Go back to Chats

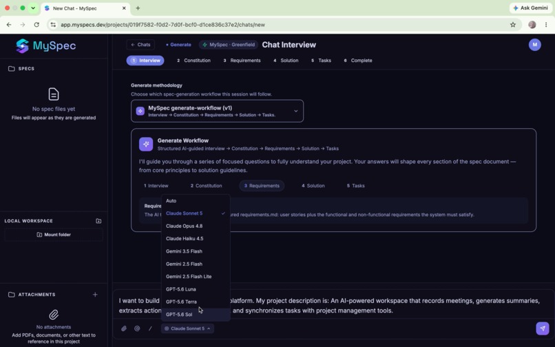(140, 45)
